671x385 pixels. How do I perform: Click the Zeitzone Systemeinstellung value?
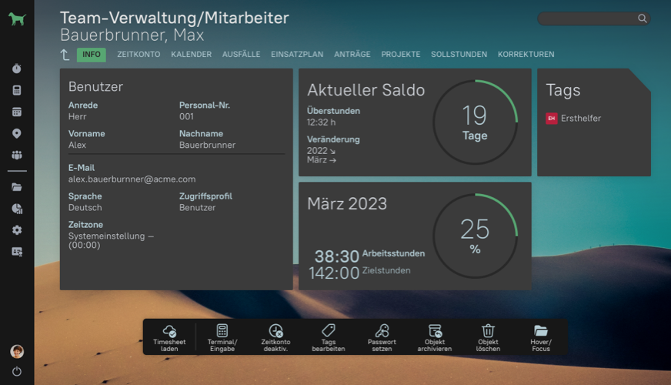(111, 240)
